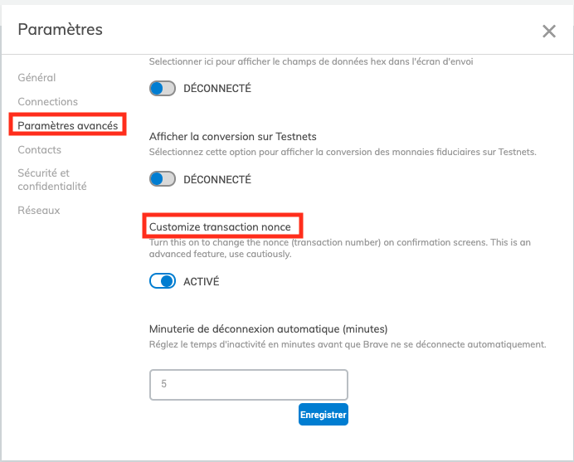Click the Paramètres dialog title
Viewport: 574px width, 462px height.
click(60, 30)
